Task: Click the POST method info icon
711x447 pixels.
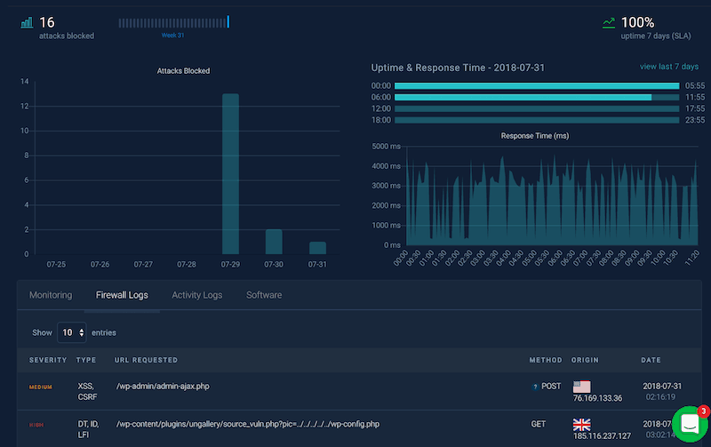Action: point(535,387)
